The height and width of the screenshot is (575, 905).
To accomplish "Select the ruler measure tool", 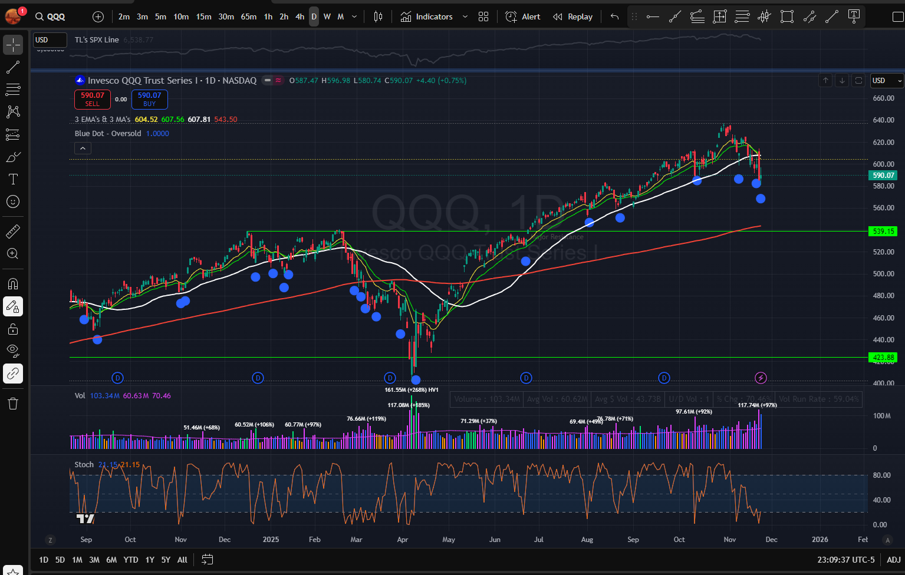I will tap(13, 231).
